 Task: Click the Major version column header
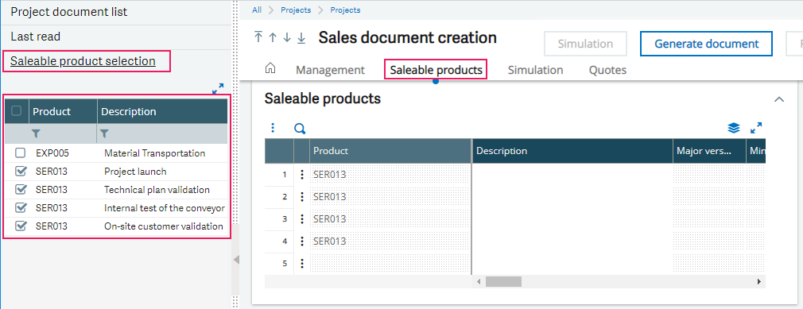coord(709,151)
